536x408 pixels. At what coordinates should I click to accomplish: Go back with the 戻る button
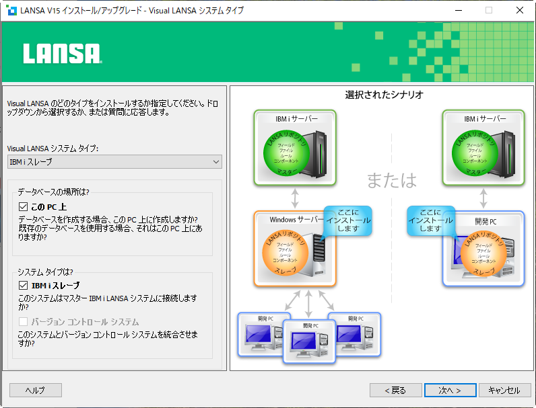(395, 390)
